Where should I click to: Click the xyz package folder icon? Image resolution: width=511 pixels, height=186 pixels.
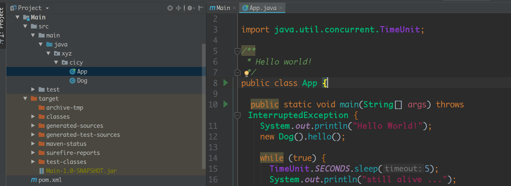point(57,53)
